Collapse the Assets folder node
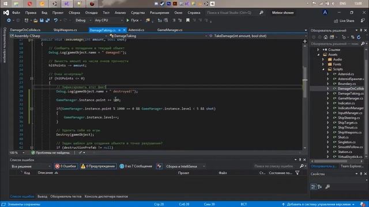 pyautogui.click(x=318, y=55)
